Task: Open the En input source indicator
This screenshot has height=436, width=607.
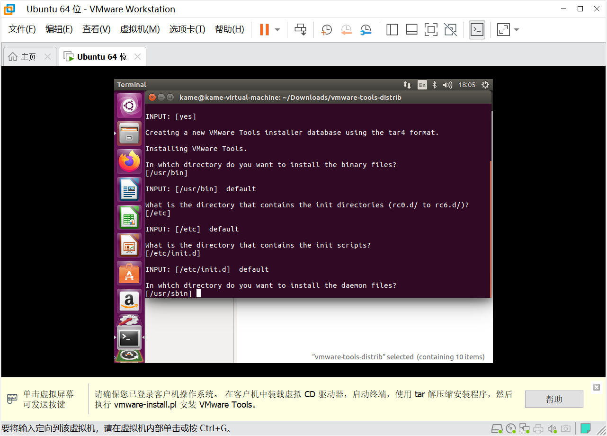Action: 422,85
